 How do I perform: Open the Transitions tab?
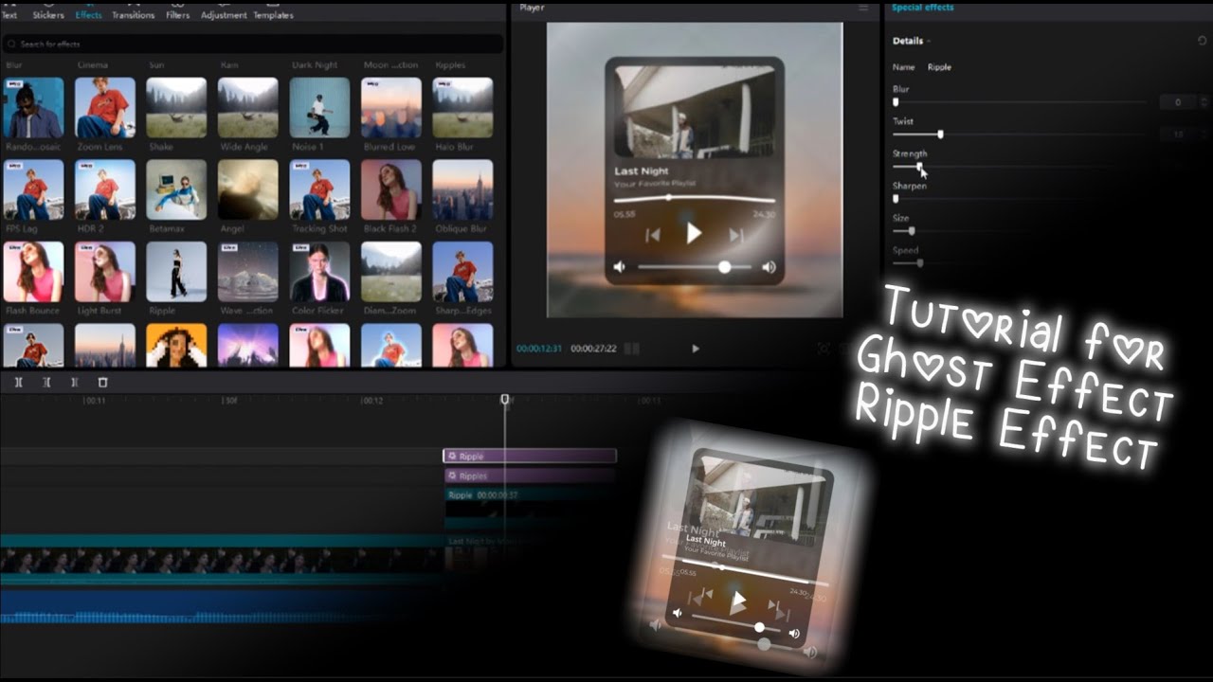134,15
